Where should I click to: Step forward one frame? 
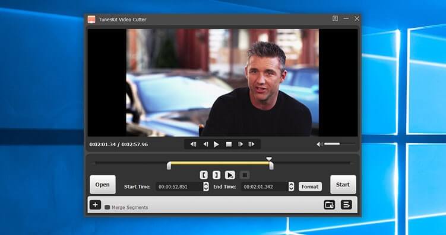tap(241, 144)
